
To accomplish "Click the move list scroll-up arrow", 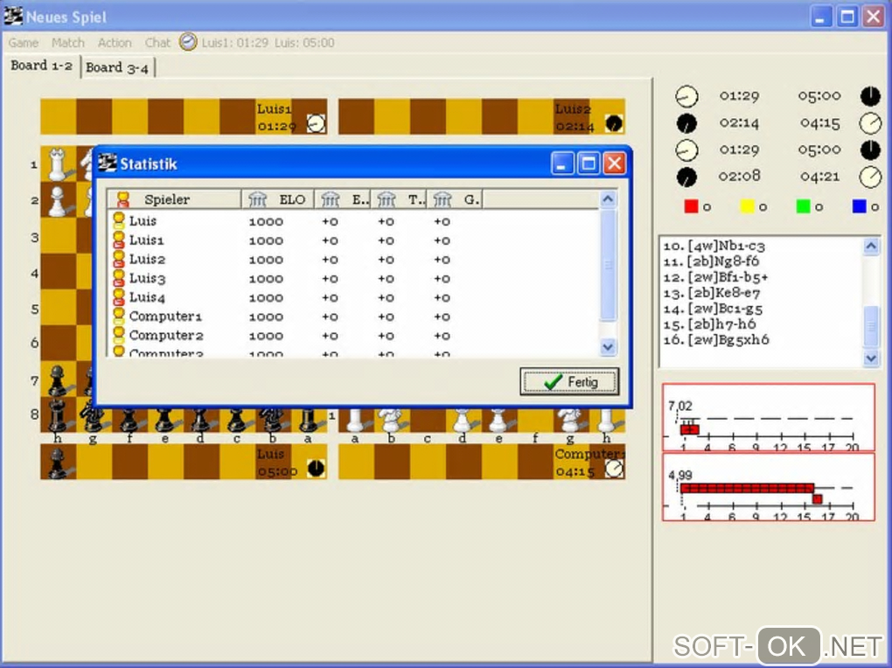I will coord(871,246).
